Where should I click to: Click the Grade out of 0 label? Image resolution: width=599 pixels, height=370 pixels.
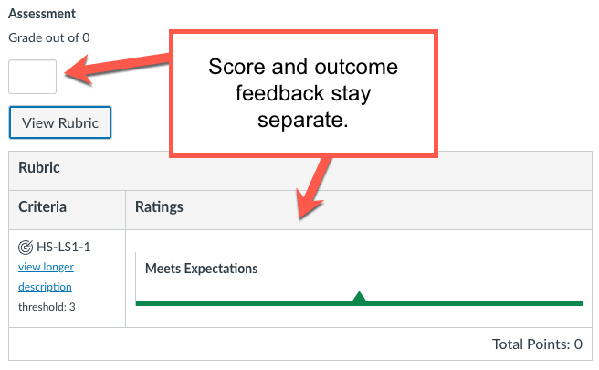tap(49, 38)
